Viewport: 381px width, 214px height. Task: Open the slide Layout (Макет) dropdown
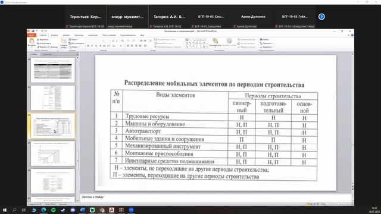click(x=73, y=40)
